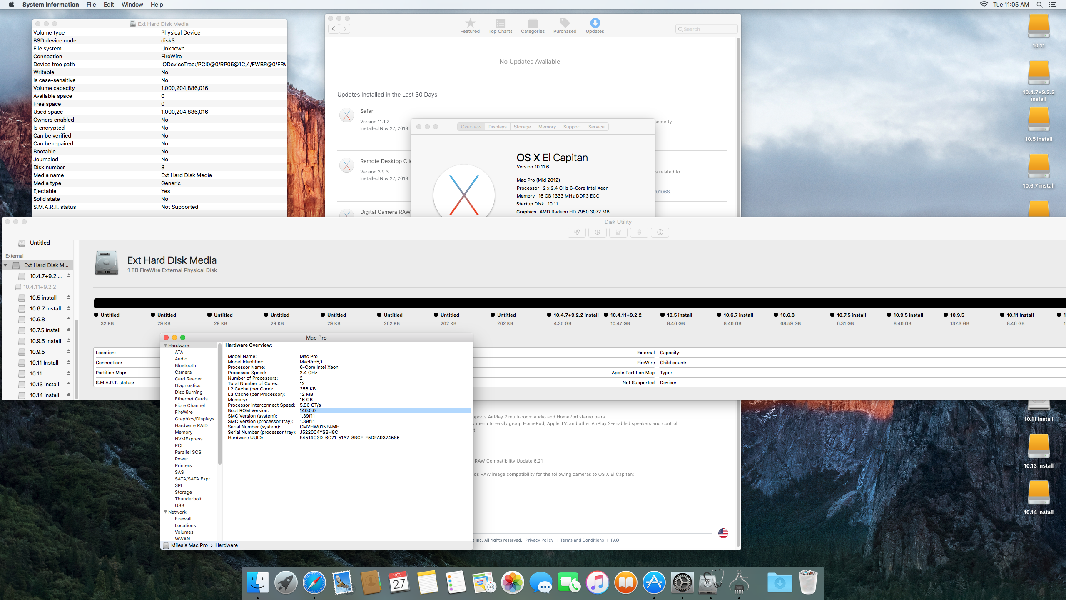Image resolution: width=1066 pixels, height=600 pixels.
Task: Eject the 10.9.5 volume in sidebar
Action: coord(69,352)
